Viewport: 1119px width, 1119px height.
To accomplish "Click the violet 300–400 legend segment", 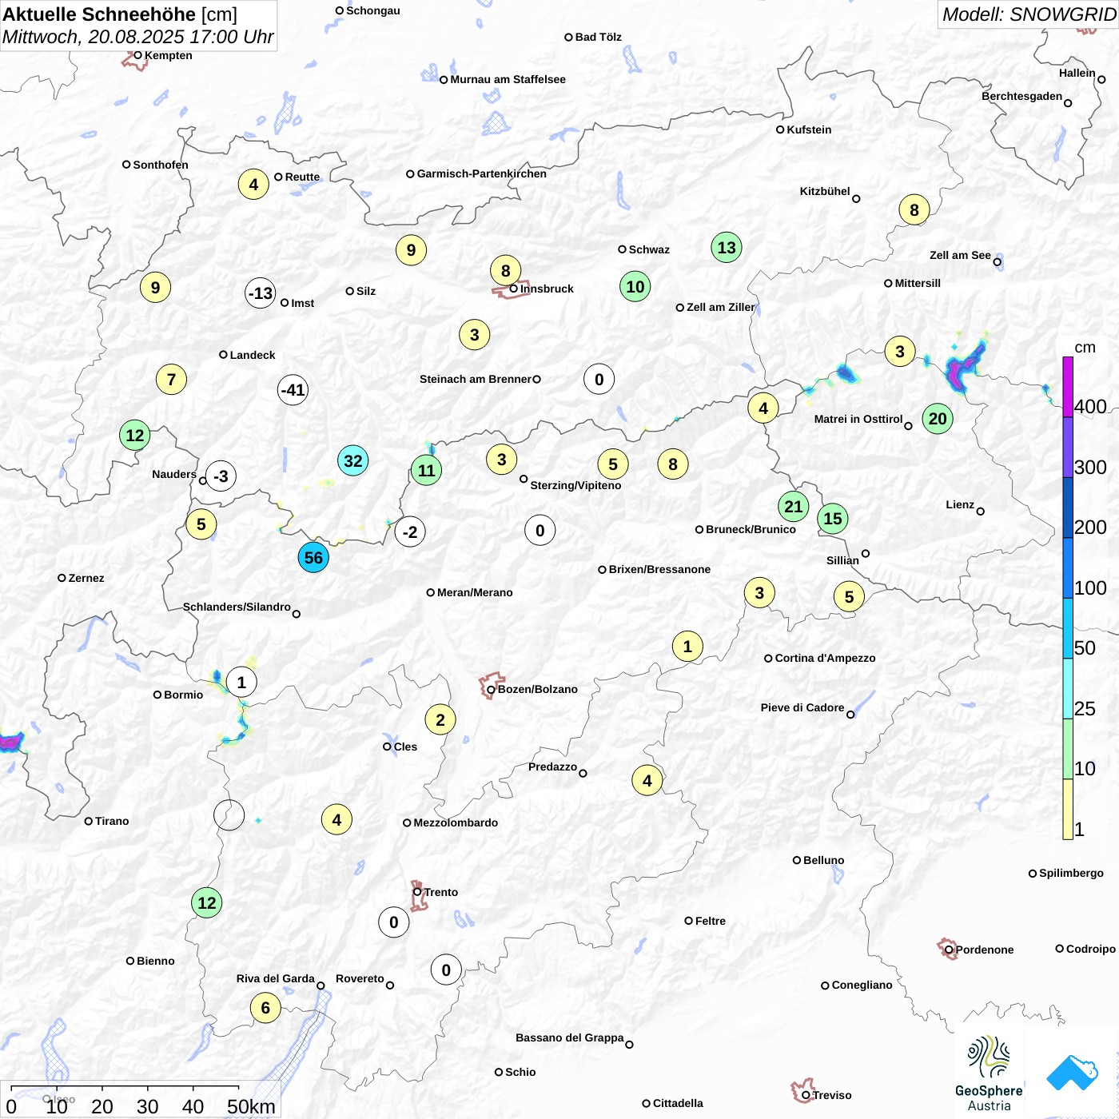I will [x=1068, y=448].
